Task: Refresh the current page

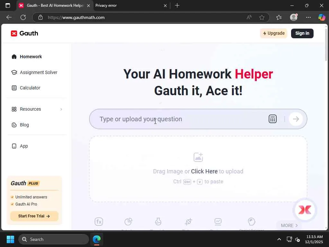Action: tap(23, 17)
